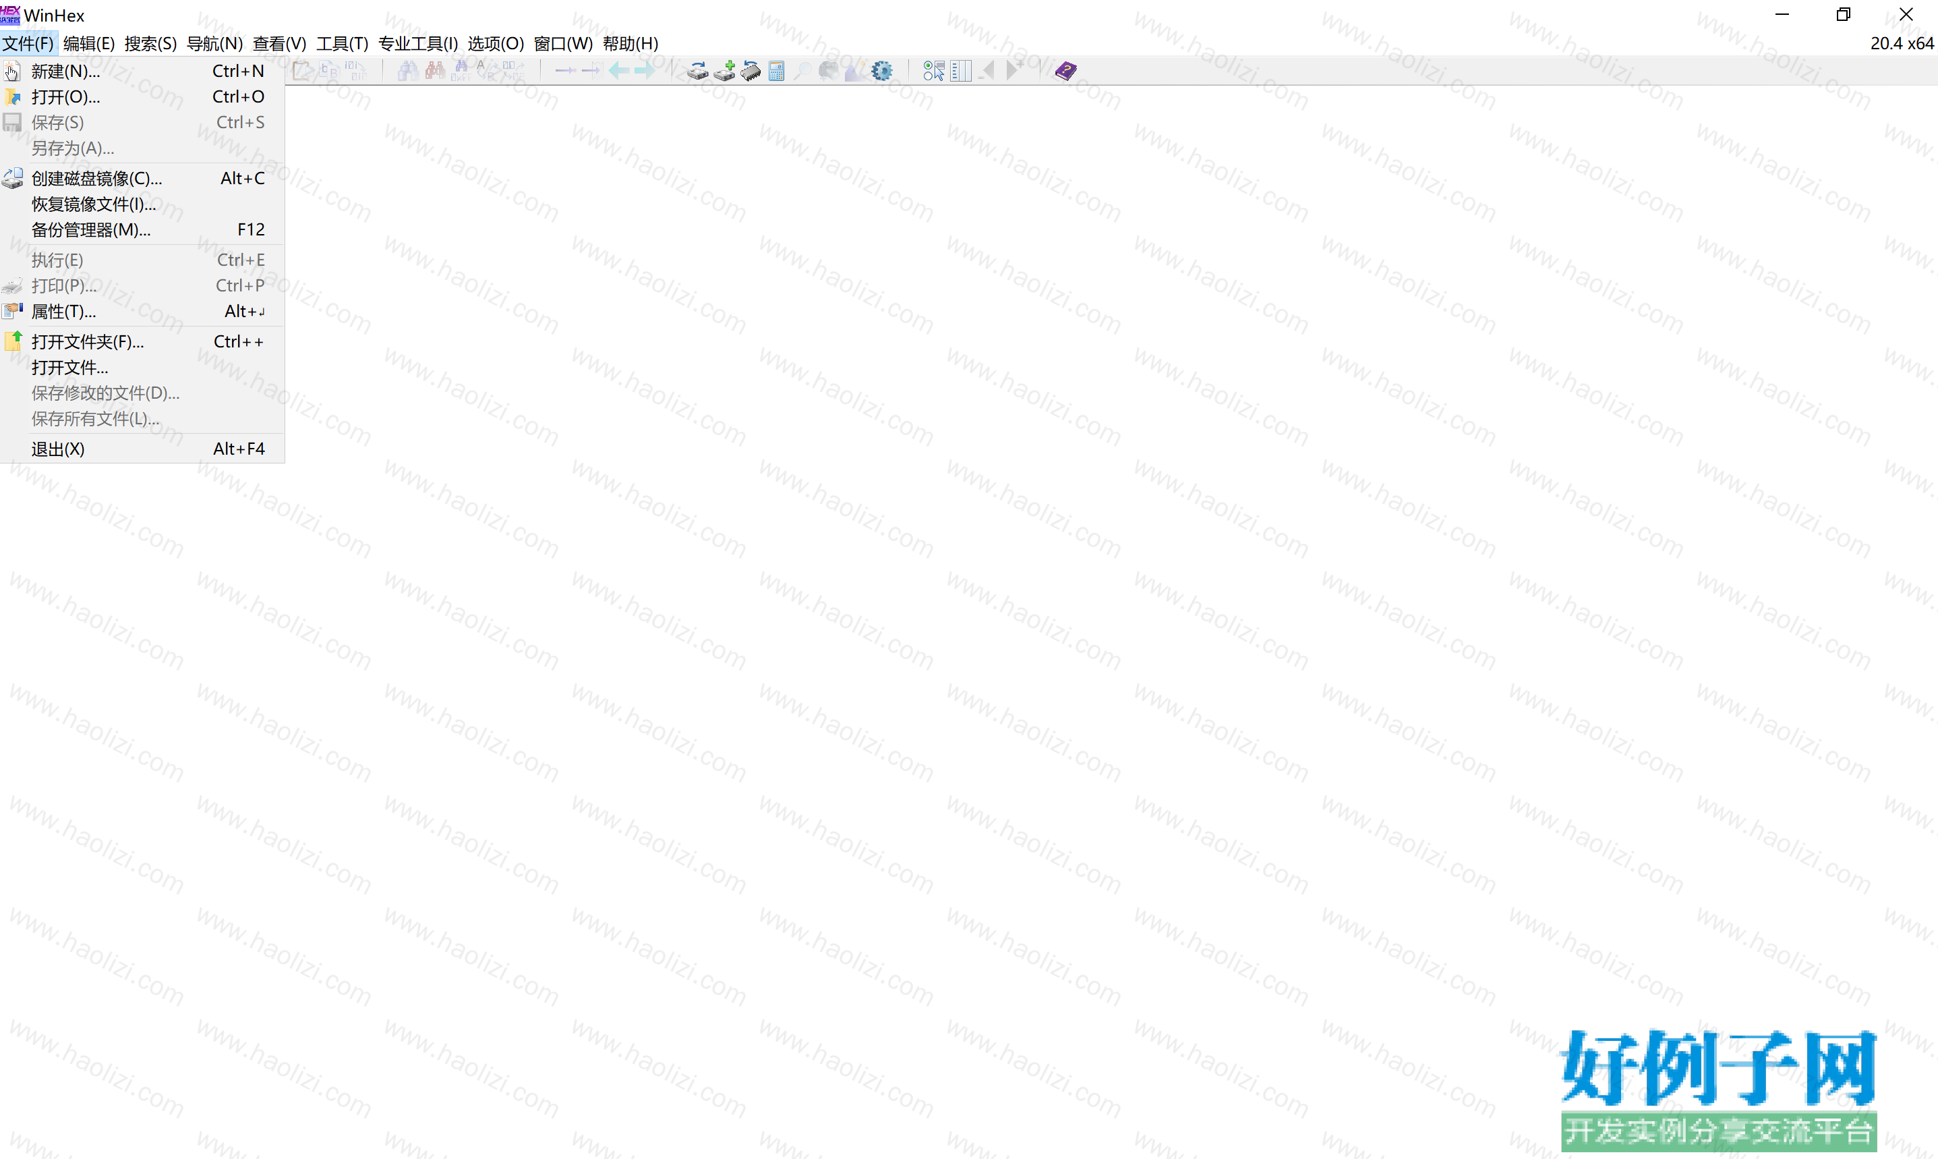Open the 帮助(H) menu
Image resolution: width=1938 pixels, height=1159 pixels.
[630, 44]
